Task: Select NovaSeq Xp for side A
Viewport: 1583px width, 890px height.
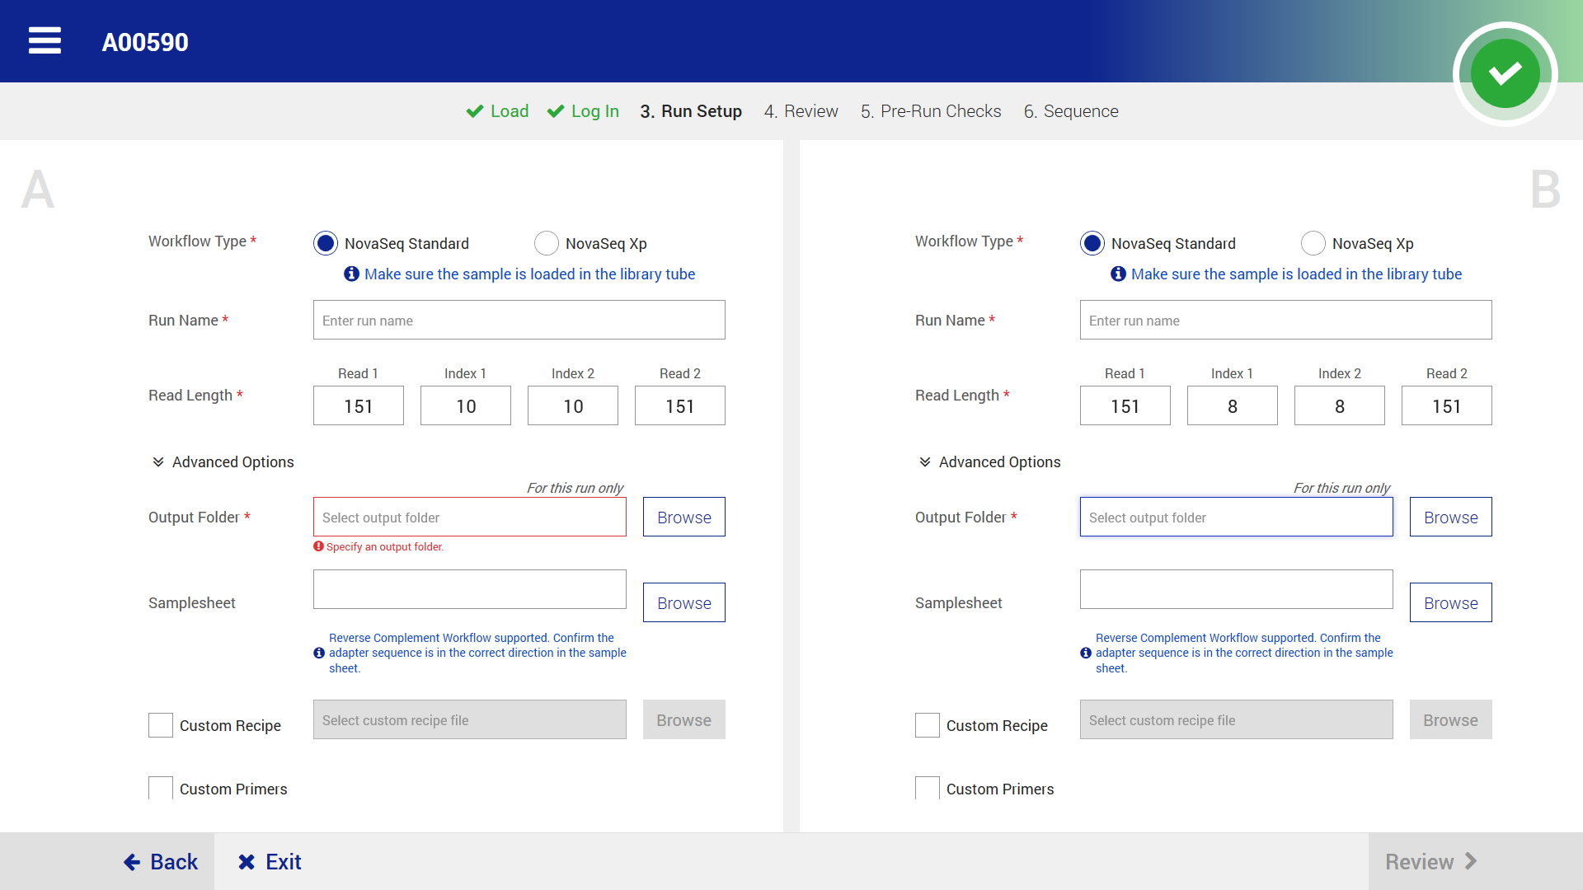Action: [x=547, y=243]
